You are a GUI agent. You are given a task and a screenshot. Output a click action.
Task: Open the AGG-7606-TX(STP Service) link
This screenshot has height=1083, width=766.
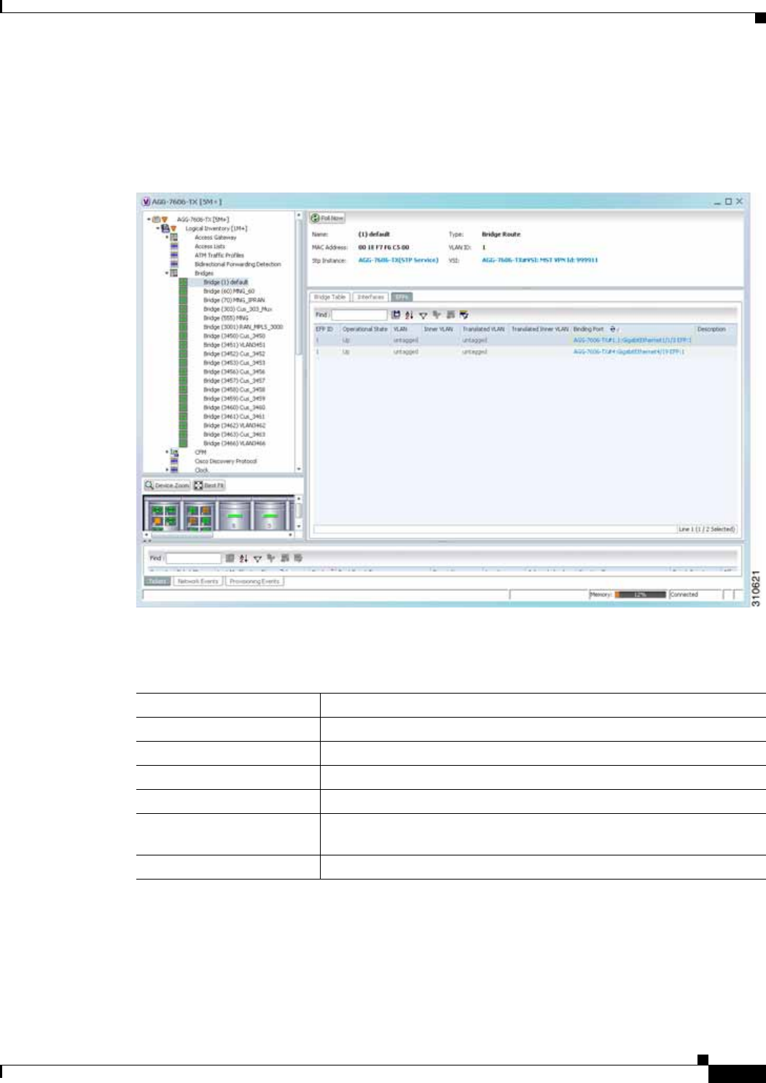point(398,260)
